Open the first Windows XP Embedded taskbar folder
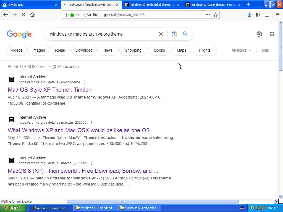The height and width of the screenshot is (212, 283). tap(95, 208)
